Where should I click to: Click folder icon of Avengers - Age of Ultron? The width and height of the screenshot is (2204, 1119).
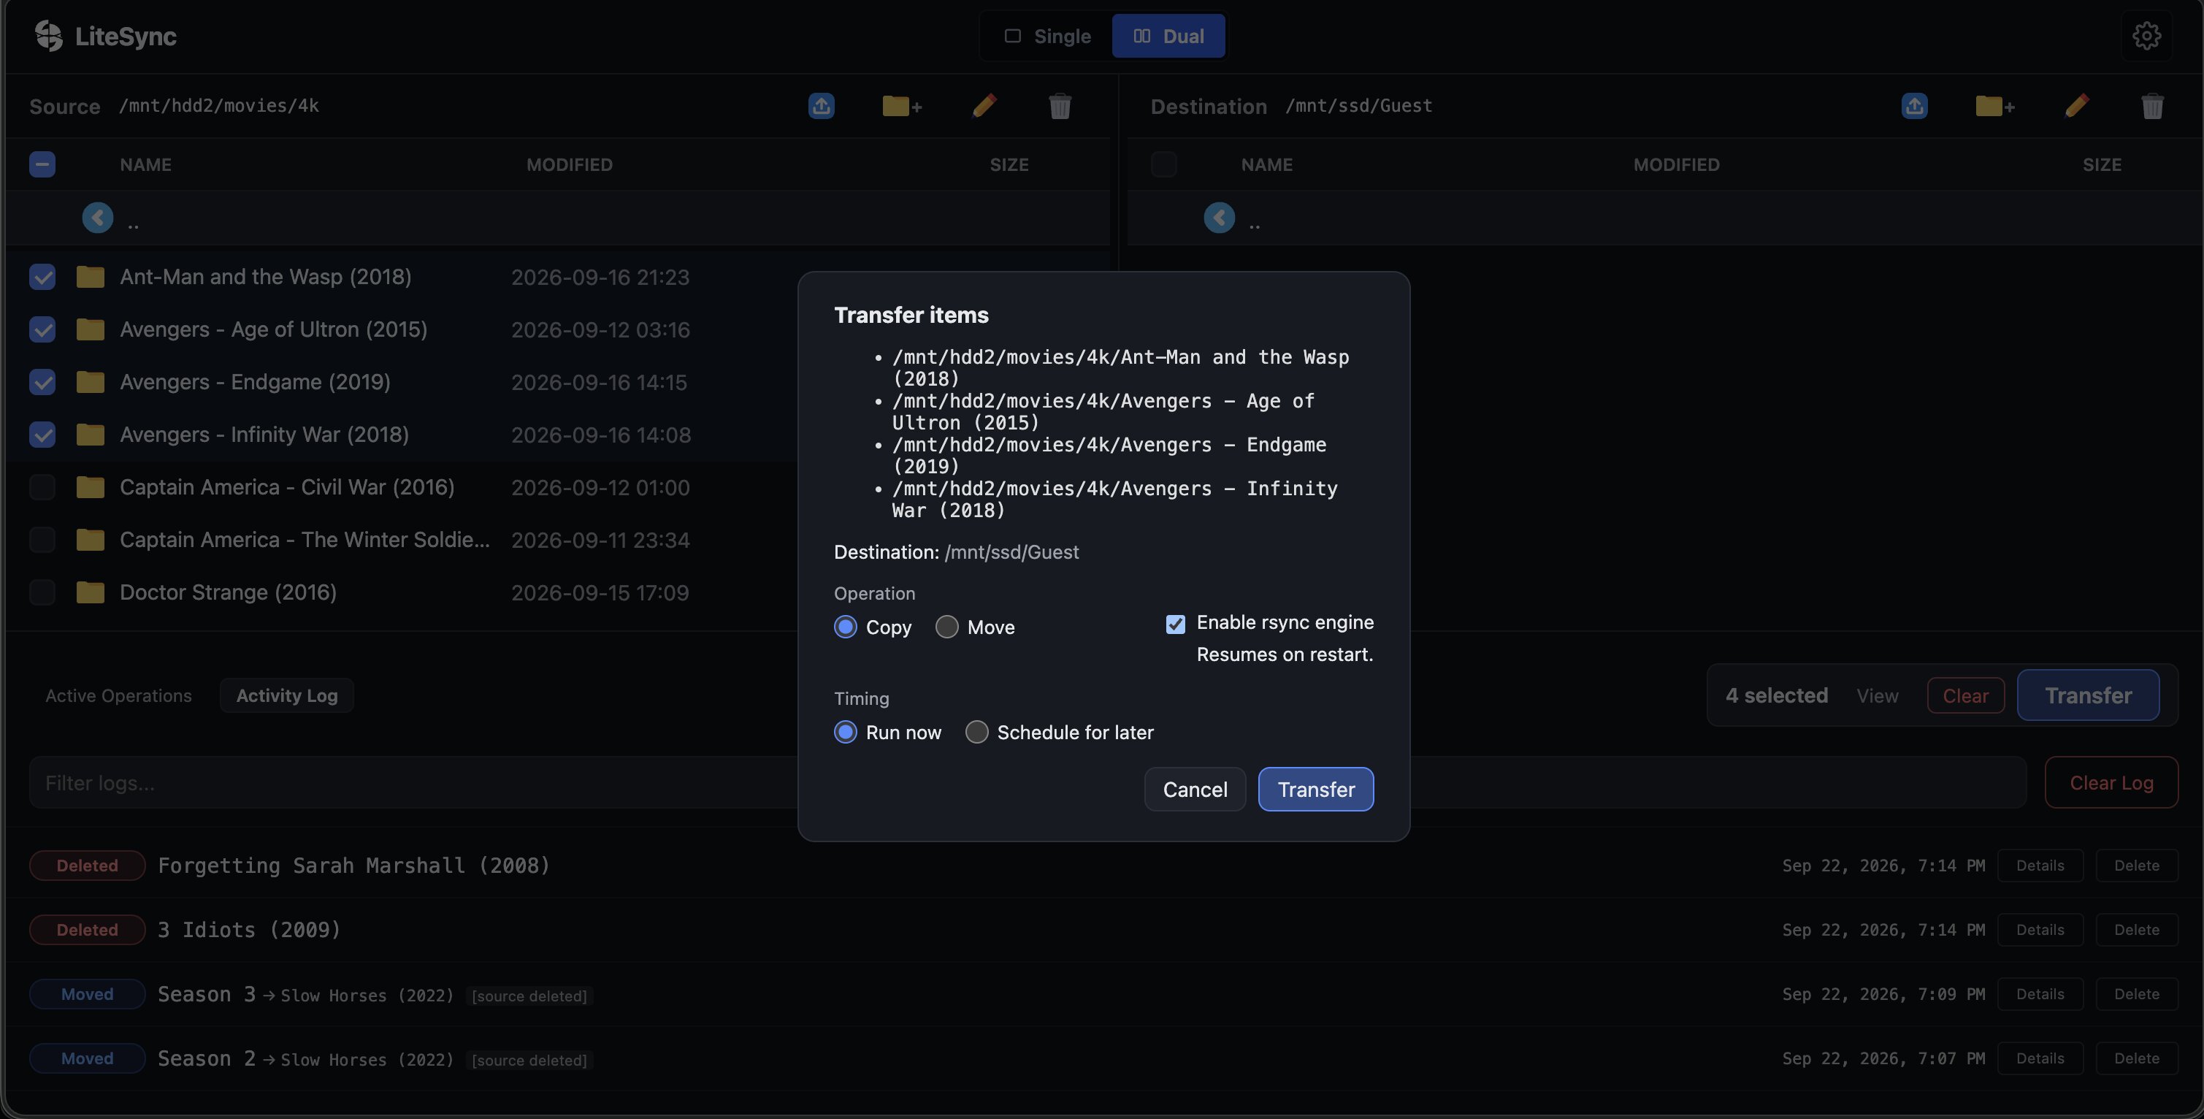(90, 329)
